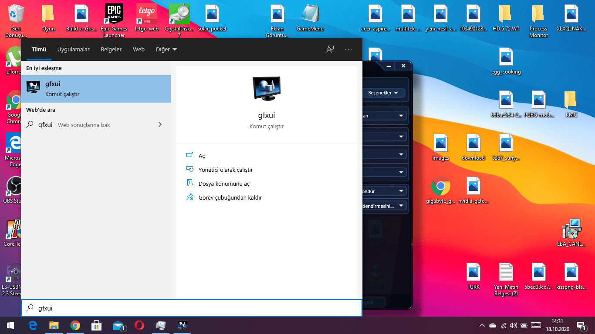Screen dimensions: 595x334
Task: Open the 'klendirmesini' dropdown in graphics panel
Action: pos(385,205)
